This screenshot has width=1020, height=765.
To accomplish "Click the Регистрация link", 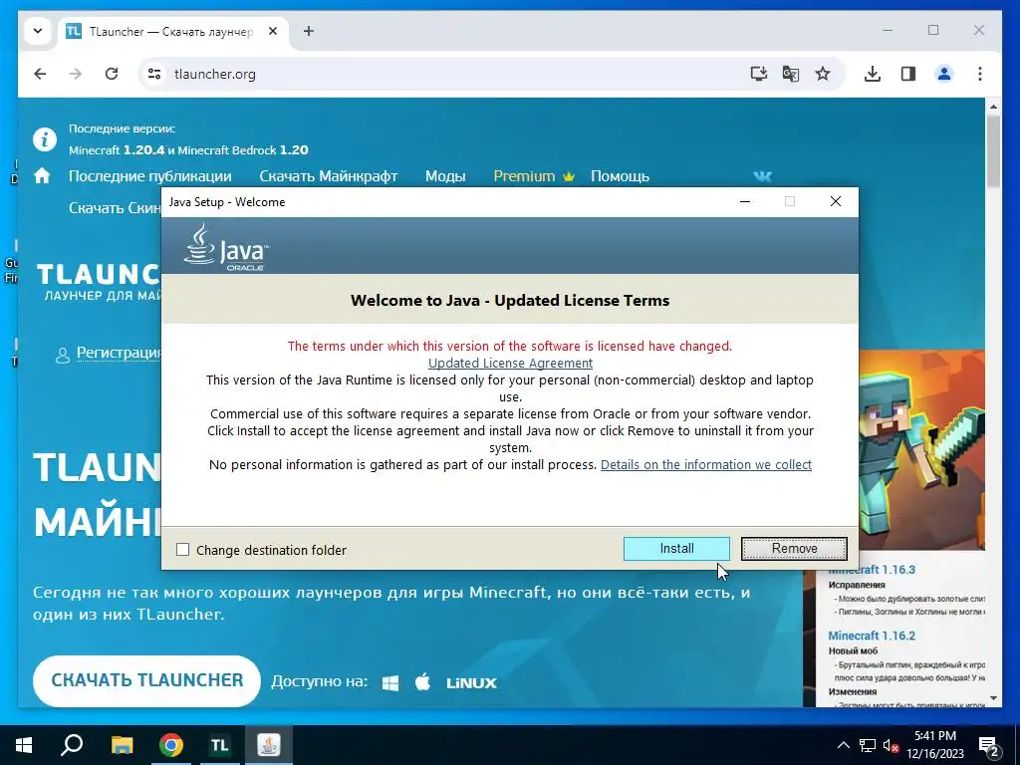I will point(119,353).
